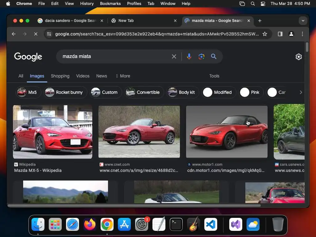Launch GarageBand from the dock
316x237 pixels.
pos(193,224)
